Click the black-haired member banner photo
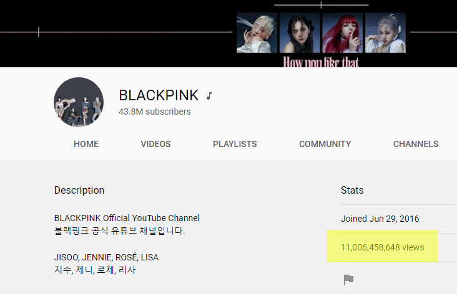Image resolution: width=457 pixels, height=294 pixels. click(300, 32)
